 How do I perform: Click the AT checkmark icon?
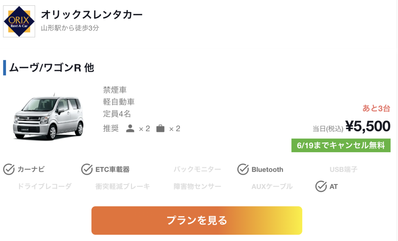[x=321, y=186]
